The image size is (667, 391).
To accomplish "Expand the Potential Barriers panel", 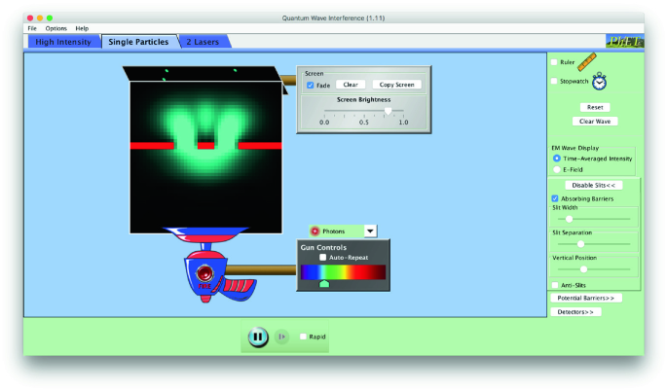I will 584,298.
